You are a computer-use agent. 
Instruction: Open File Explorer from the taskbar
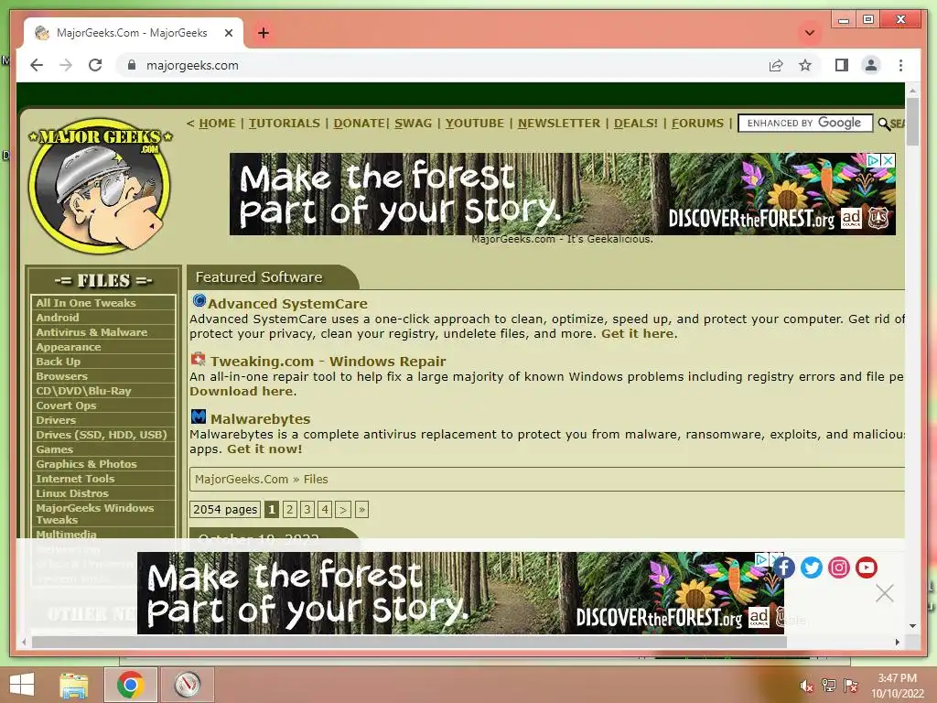pos(74,685)
